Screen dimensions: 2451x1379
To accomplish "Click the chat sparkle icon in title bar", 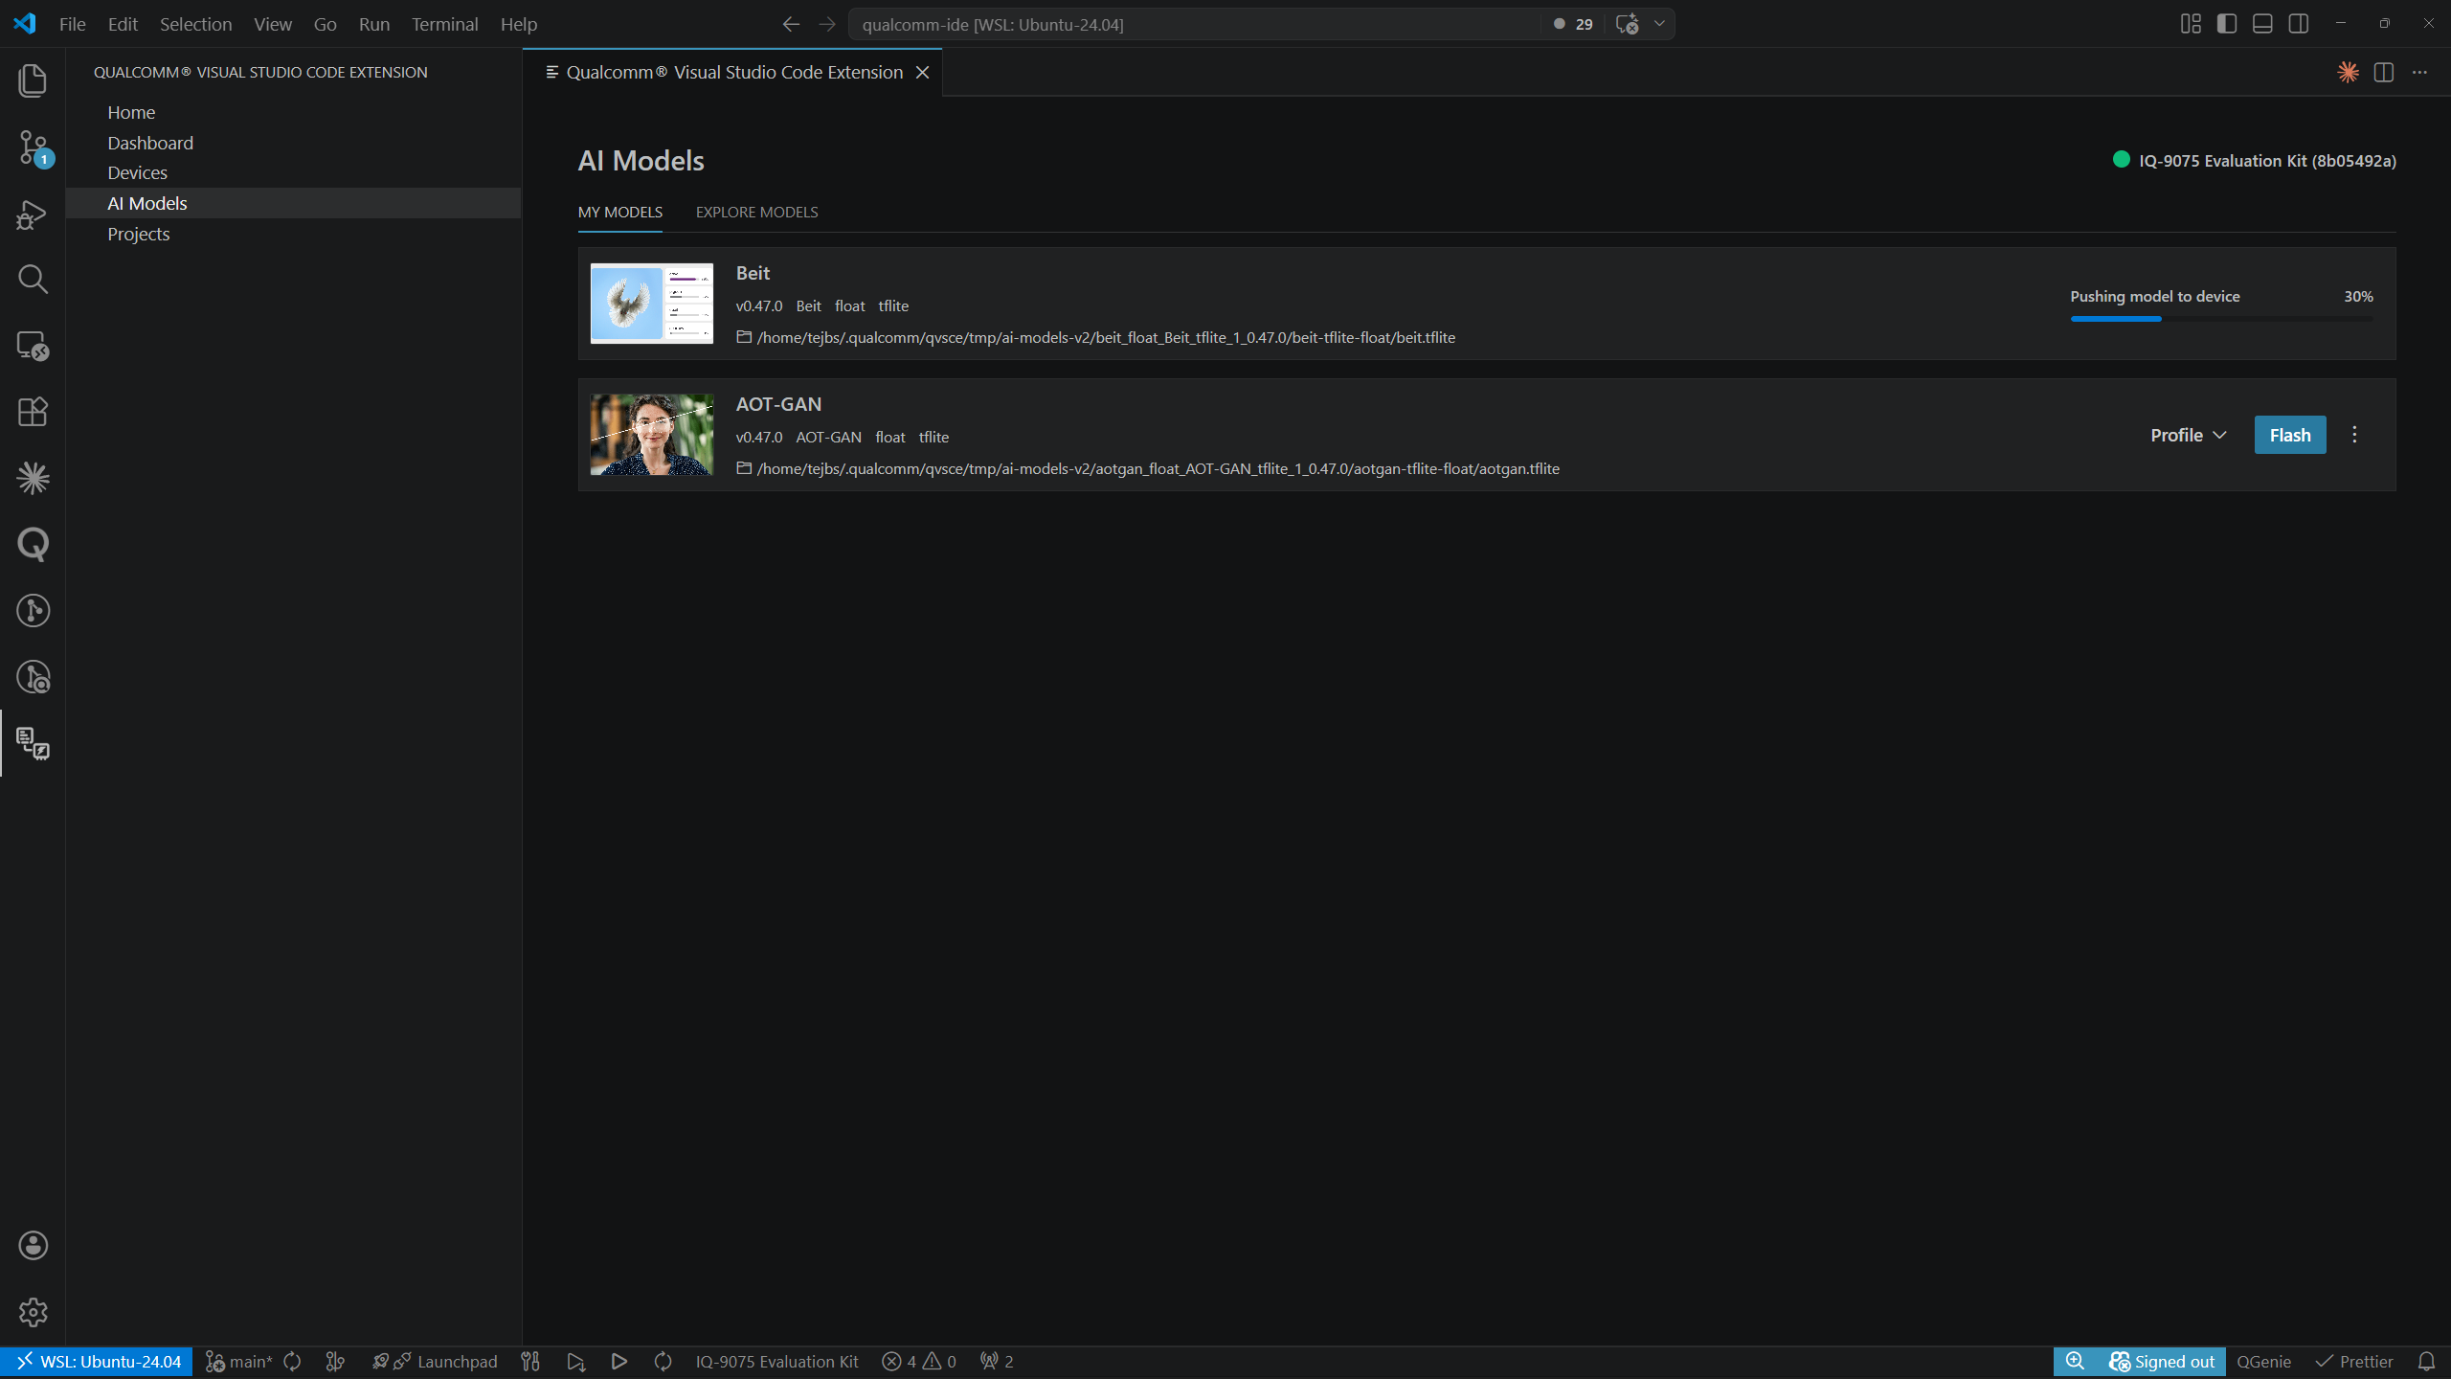I will [x=1627, y=24].
